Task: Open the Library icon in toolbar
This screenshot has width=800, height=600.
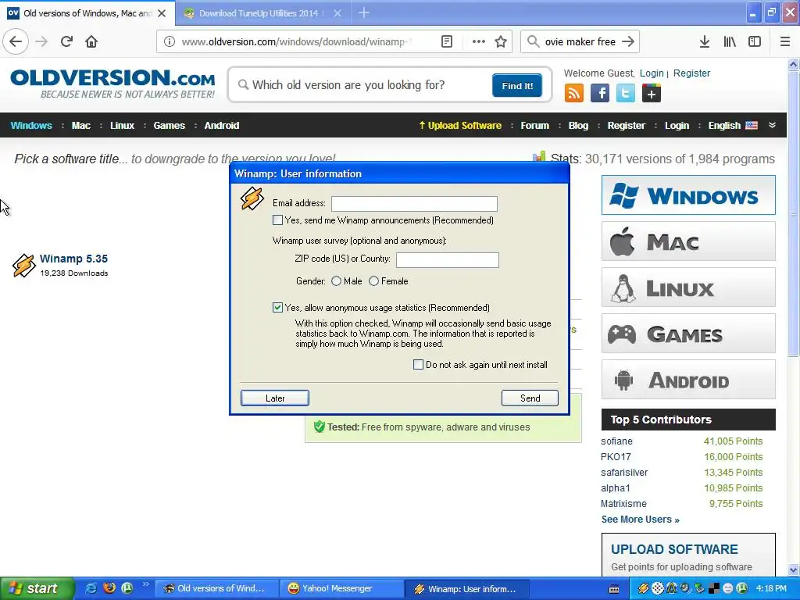Action: (x=730, y=41)
